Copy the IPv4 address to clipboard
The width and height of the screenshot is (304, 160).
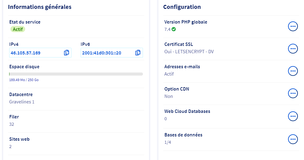click(67, 53)
